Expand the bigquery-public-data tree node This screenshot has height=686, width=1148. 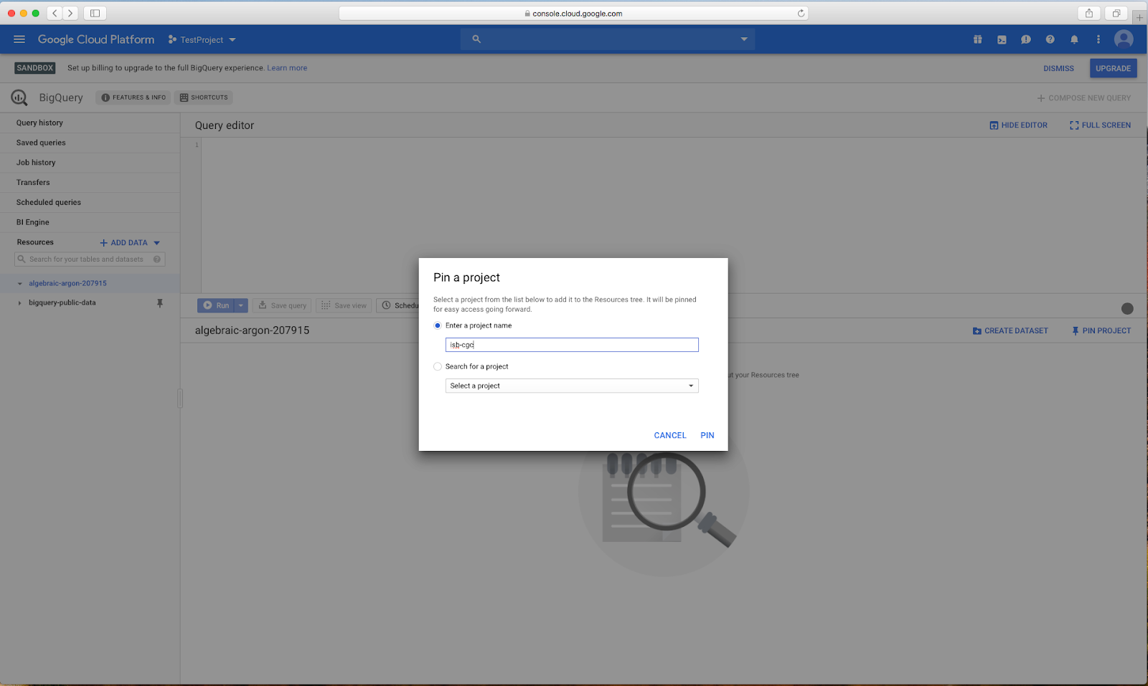[x=19, y=303]
